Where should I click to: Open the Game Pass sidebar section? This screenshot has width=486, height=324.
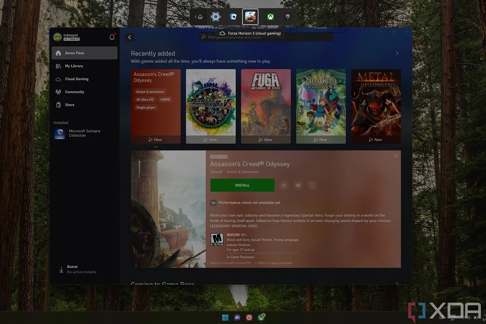85,53
